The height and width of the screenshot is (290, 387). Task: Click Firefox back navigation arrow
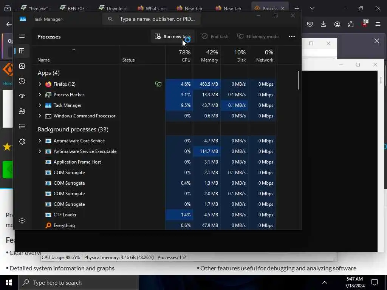click(x=9, y=24)
